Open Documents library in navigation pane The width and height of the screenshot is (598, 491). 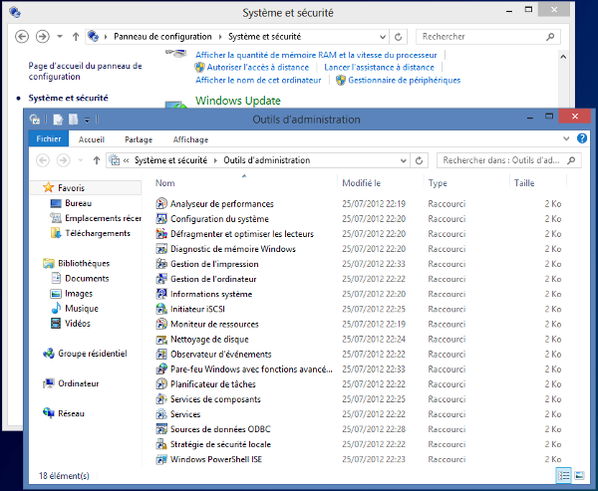click(87, 278)
